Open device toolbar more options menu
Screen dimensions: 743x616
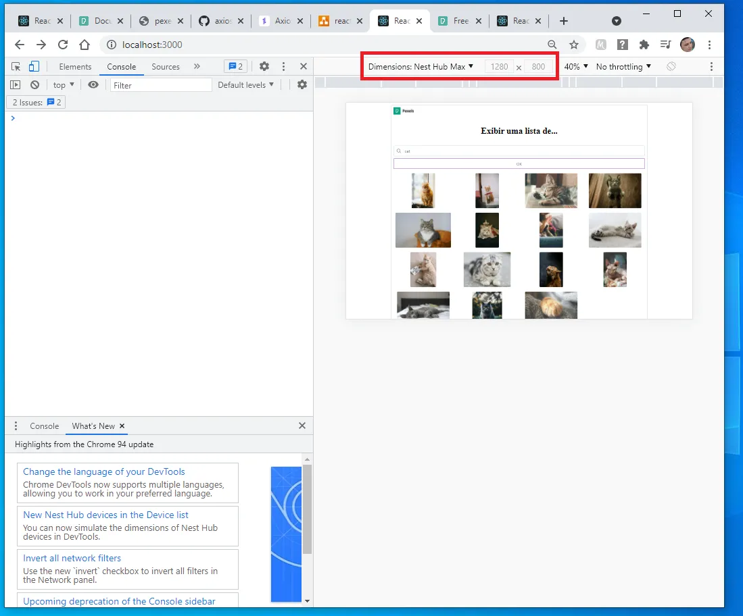[x=711, y=66]
